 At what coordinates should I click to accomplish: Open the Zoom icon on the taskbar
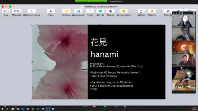pos(53,109)
